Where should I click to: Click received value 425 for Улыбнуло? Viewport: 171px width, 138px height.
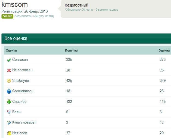click(69, 80)
